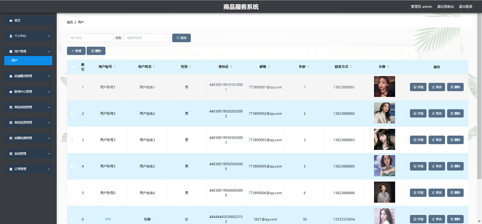482x224 pixels.
Task: Expand 订单管理 menu chevron
Action: click(x=49, y=169)
